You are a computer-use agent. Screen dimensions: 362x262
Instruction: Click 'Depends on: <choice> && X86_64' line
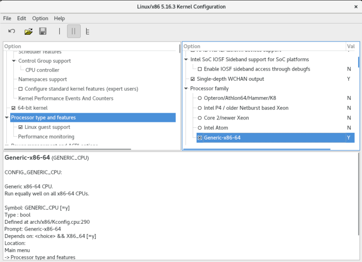[50, 236]
